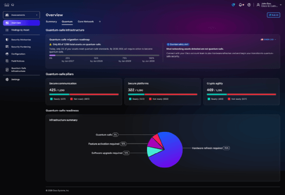
Task: Click the flag icon beside CNSA 2.0
Action: 262,40
